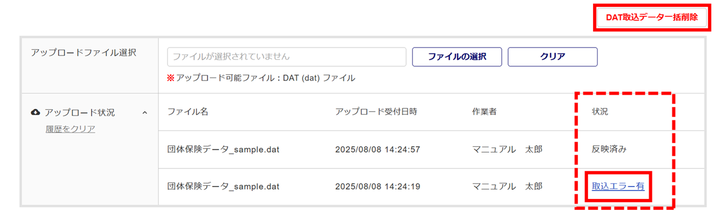This screenshot has width=725, height=212.
Task: Click the timestamp 2025/08/08 14:24:19
Action: [x=377, y=186]
